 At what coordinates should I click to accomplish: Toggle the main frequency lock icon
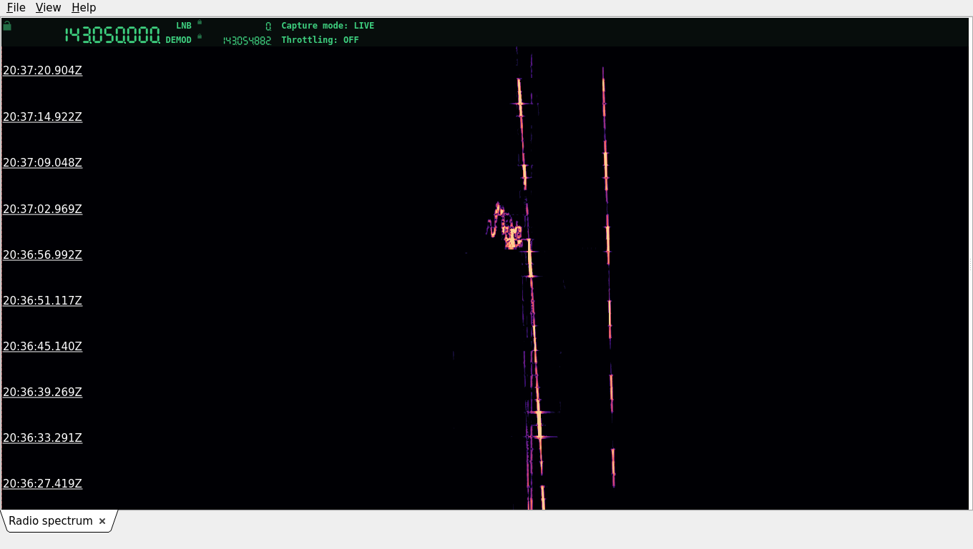pos(7,26)
